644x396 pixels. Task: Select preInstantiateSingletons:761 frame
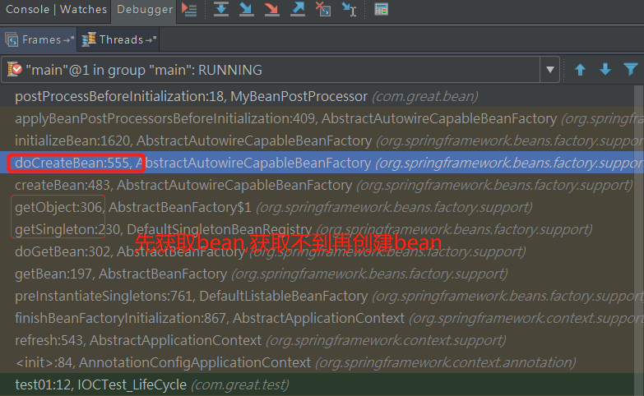(x=317, y=296)
